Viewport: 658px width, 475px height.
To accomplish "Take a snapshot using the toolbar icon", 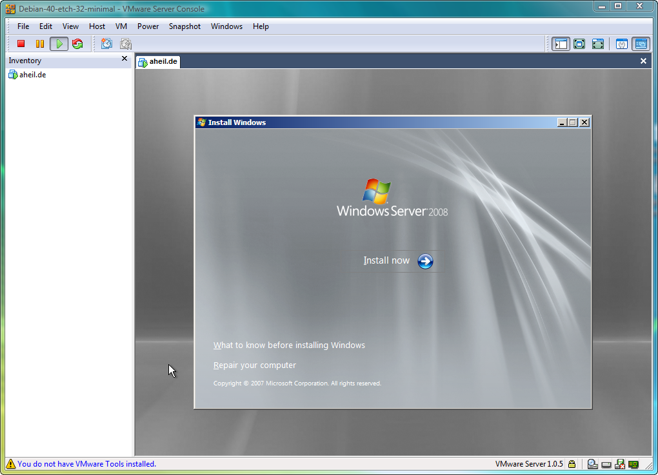I will [x=106, y=44].
